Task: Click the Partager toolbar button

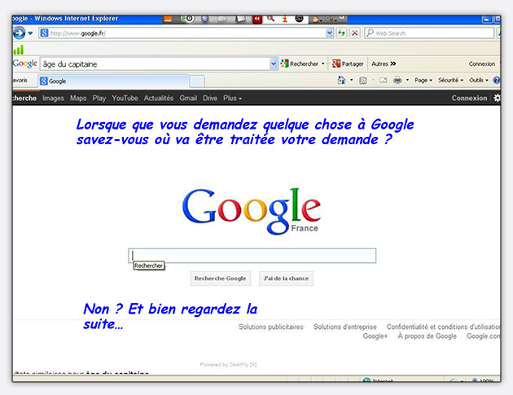Action: [348, 64]
